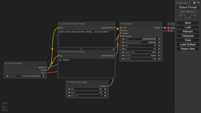Increase width with right arrow
Screen dimensions: 201x113
(x=105, y=89)
